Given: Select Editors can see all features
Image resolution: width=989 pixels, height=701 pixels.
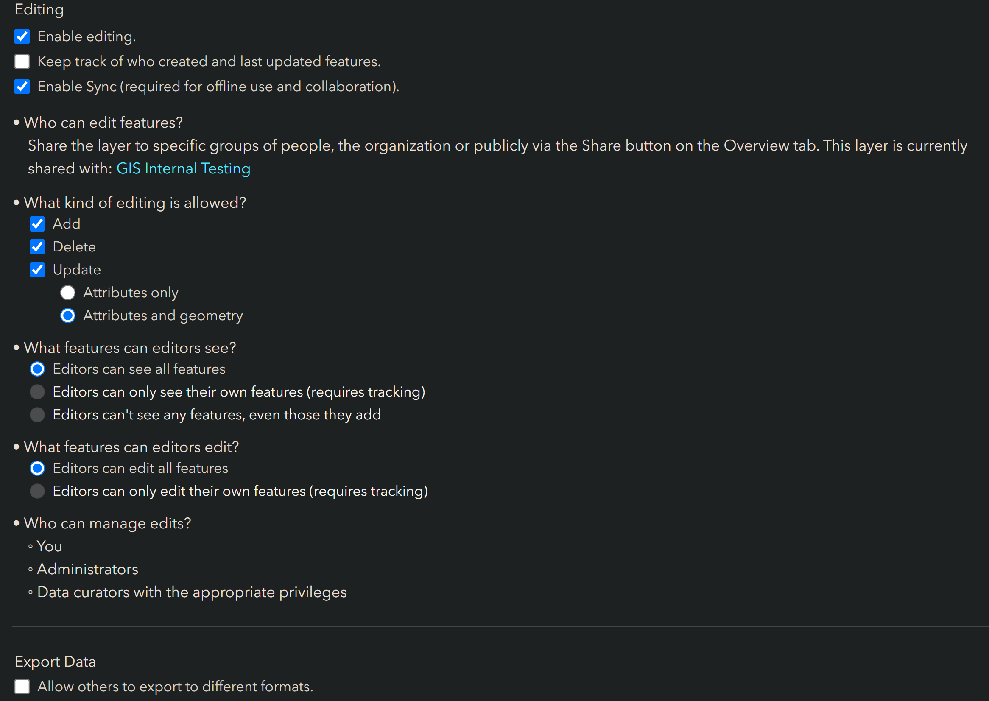Looking at the screenshot, I should coord(38,369).
